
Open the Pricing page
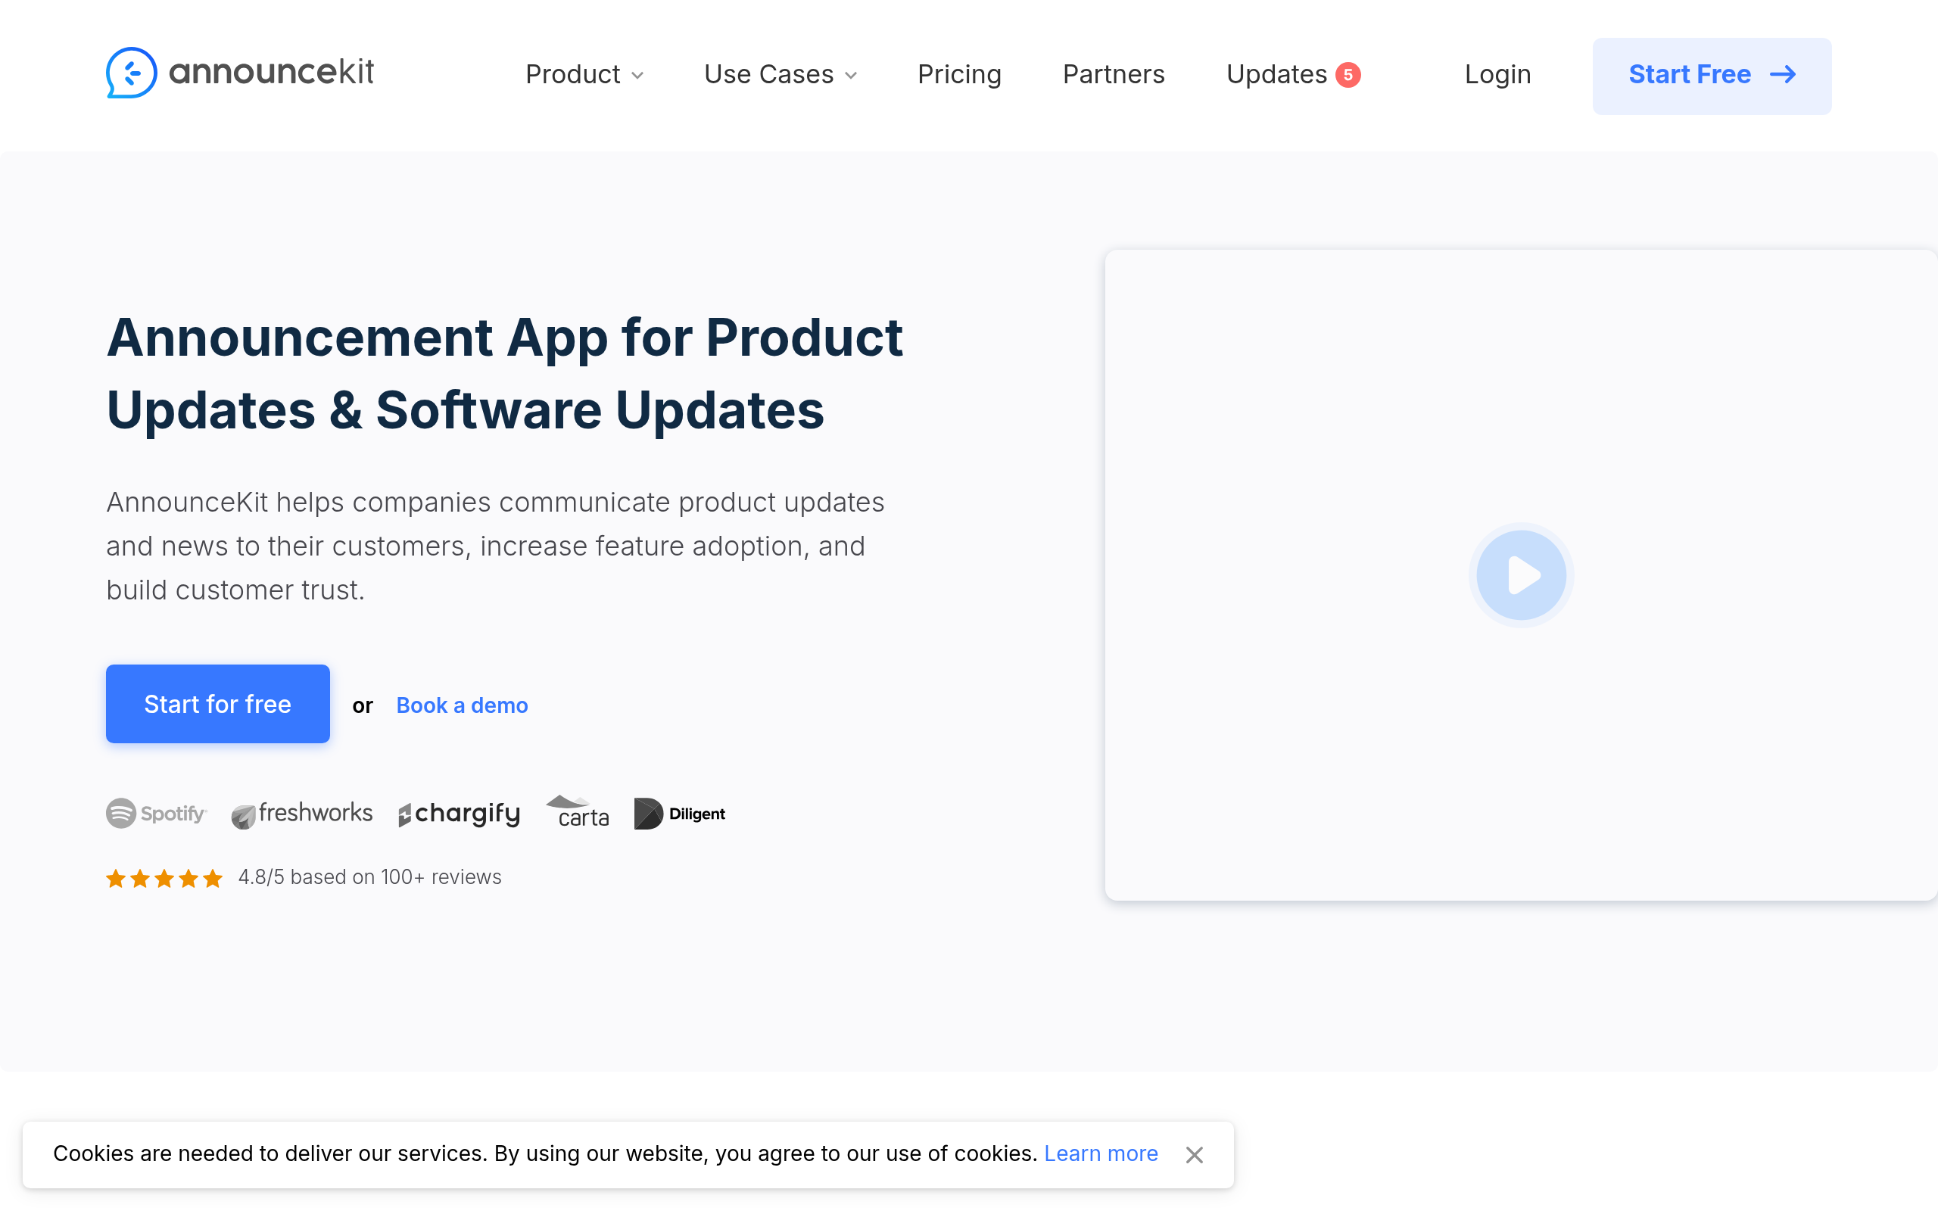959,74
